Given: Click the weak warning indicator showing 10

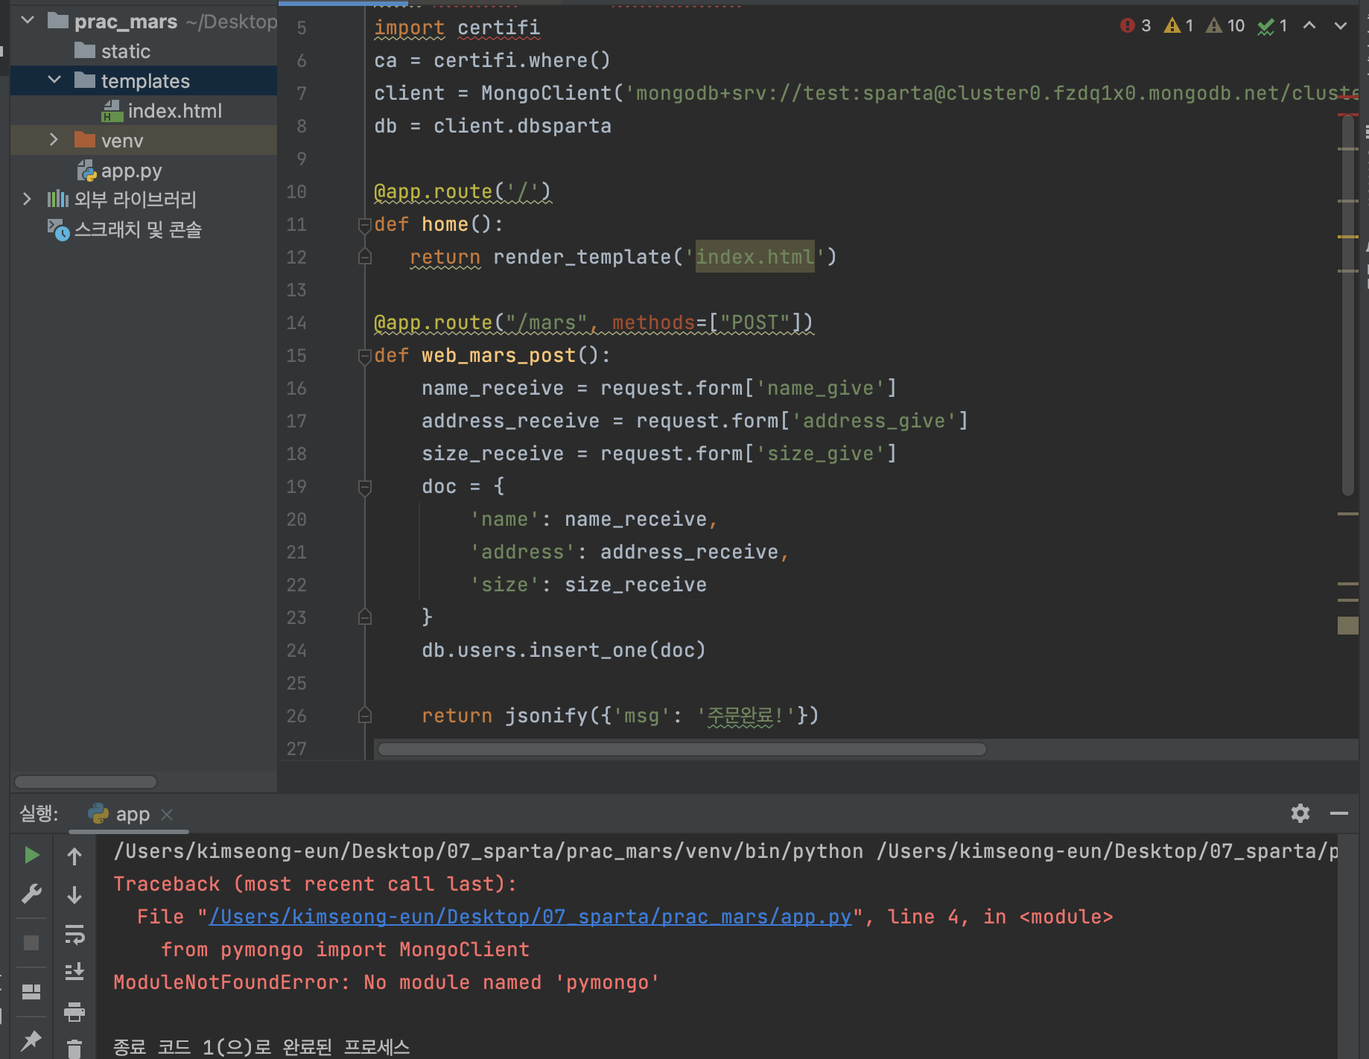Looking at the screenshot, I should click(x=1225, y=26).
